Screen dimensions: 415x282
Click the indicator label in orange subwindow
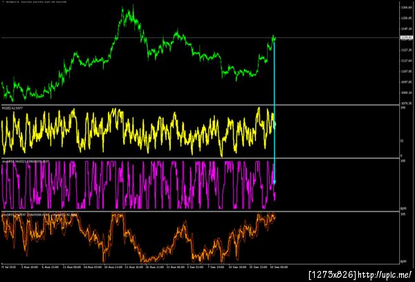pos(39,215)
